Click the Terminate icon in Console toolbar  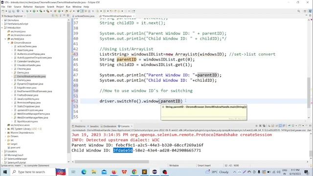click(x=256, y=126)
